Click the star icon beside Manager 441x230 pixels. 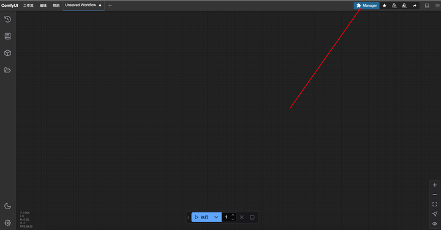pyautogui.click(x=385, y=6)
